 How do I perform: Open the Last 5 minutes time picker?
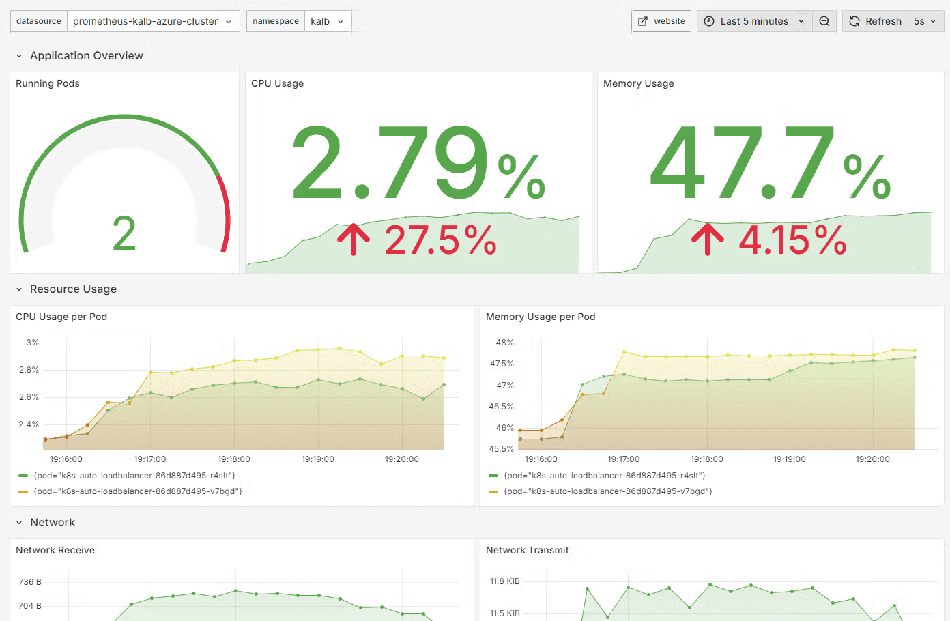(x=754, y=21)
